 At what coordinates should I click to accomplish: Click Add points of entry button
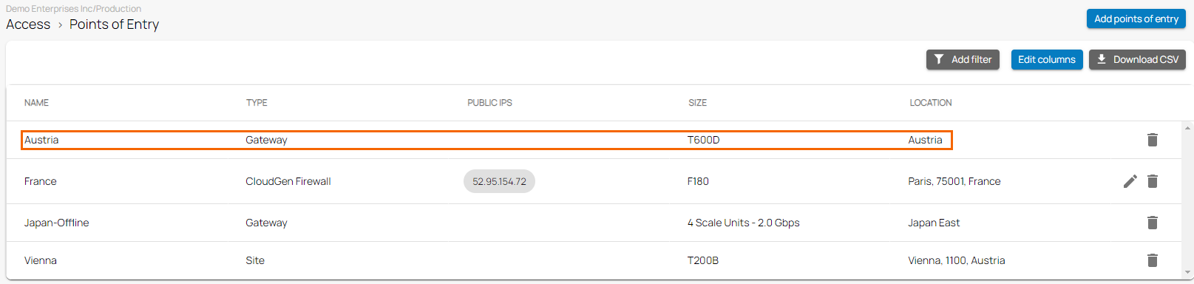(1136, 18)
